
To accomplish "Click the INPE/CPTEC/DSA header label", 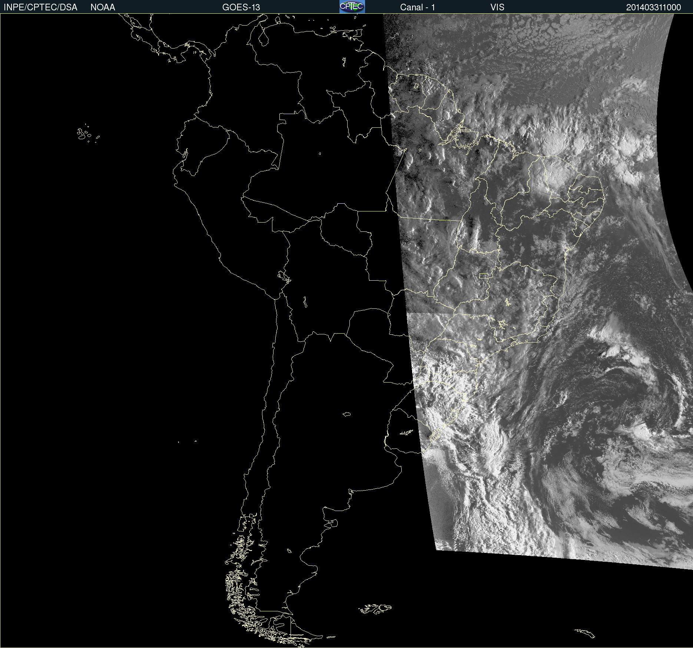I will pos(40,7).
